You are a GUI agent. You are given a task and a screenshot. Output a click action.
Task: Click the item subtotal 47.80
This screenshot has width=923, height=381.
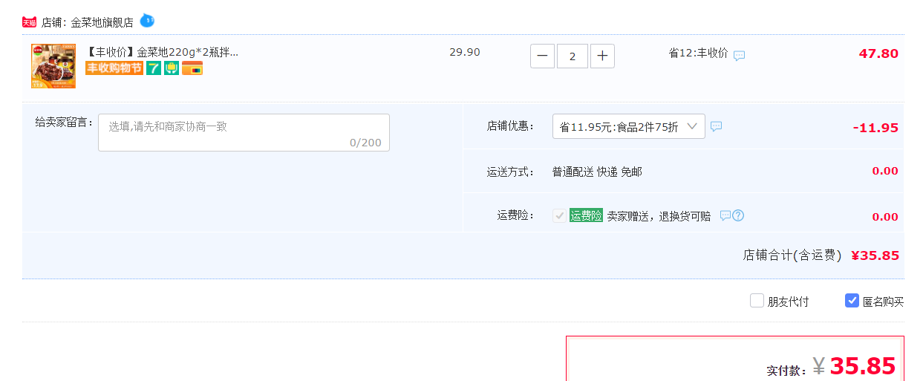[878, 53]
